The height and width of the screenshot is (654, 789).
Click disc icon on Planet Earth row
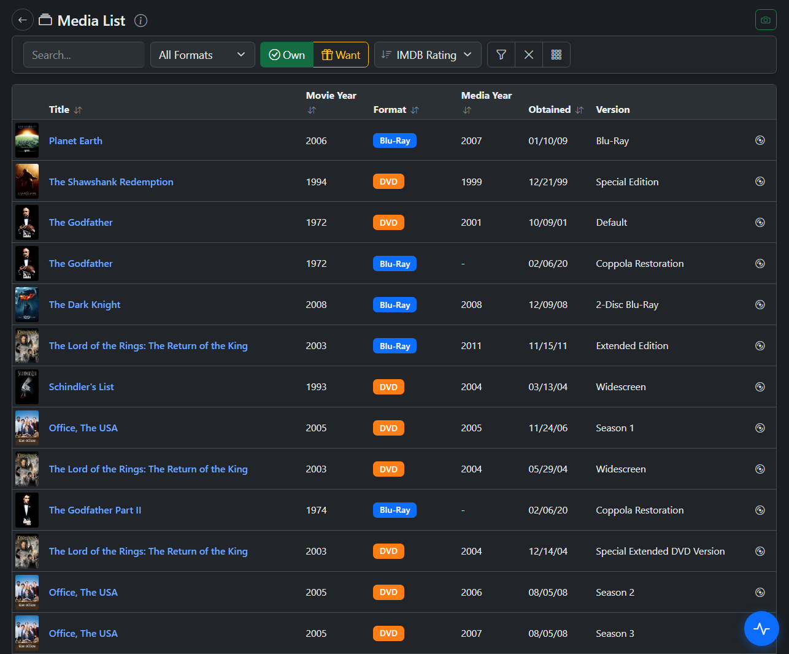click(760, 140)
